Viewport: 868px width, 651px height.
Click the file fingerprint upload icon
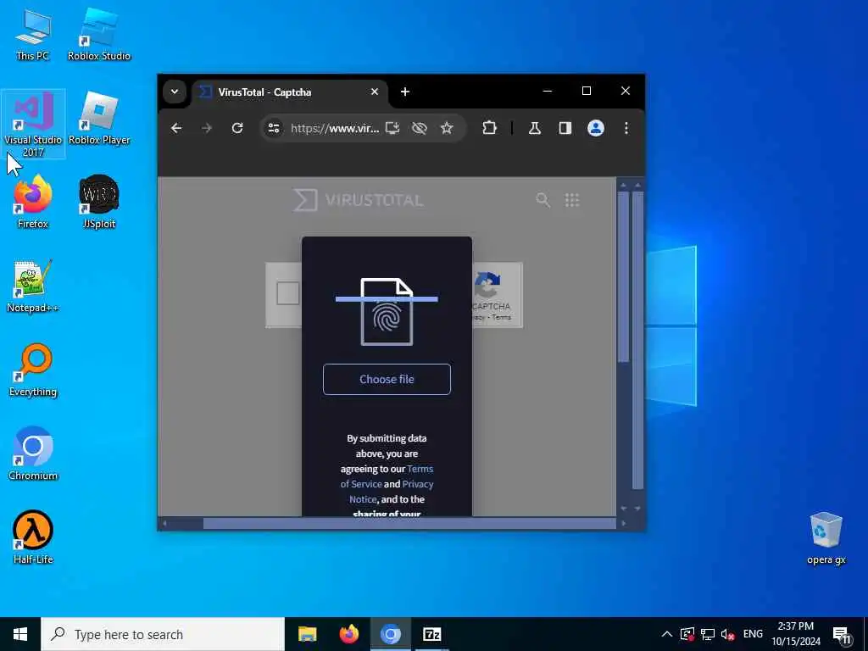click(x=387, y=312)
